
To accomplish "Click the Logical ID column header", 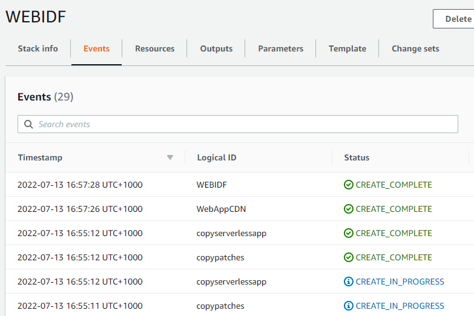I will (x=217, y=157).
